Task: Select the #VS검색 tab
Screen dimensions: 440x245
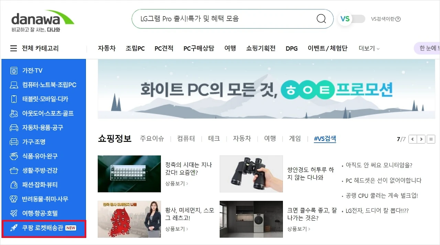Action: (x=325, y=139)
